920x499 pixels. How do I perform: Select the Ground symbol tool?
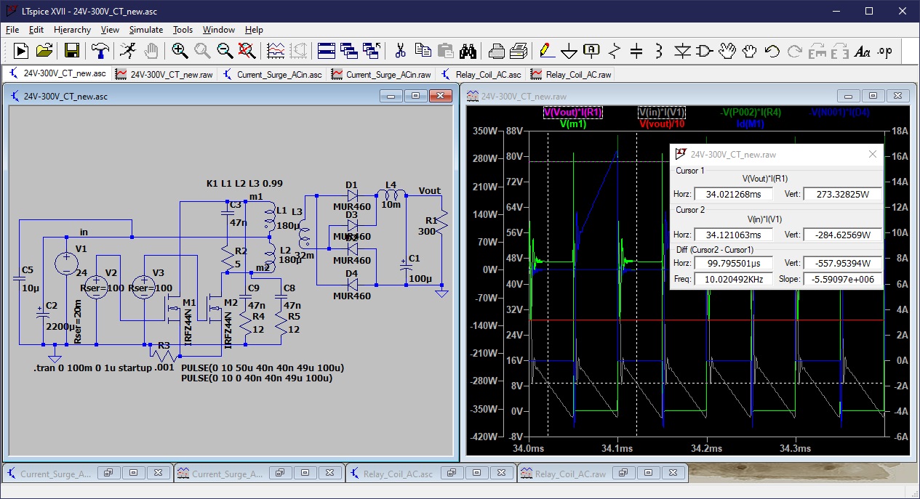coord(569,51)
